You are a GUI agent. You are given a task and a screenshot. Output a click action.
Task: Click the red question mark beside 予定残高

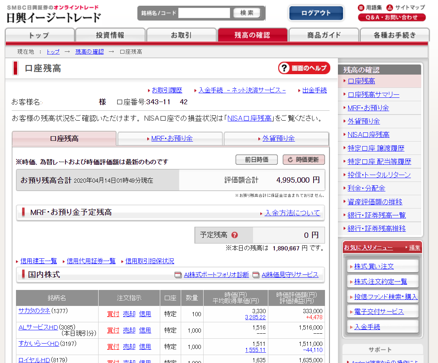(x=235, y=235)
